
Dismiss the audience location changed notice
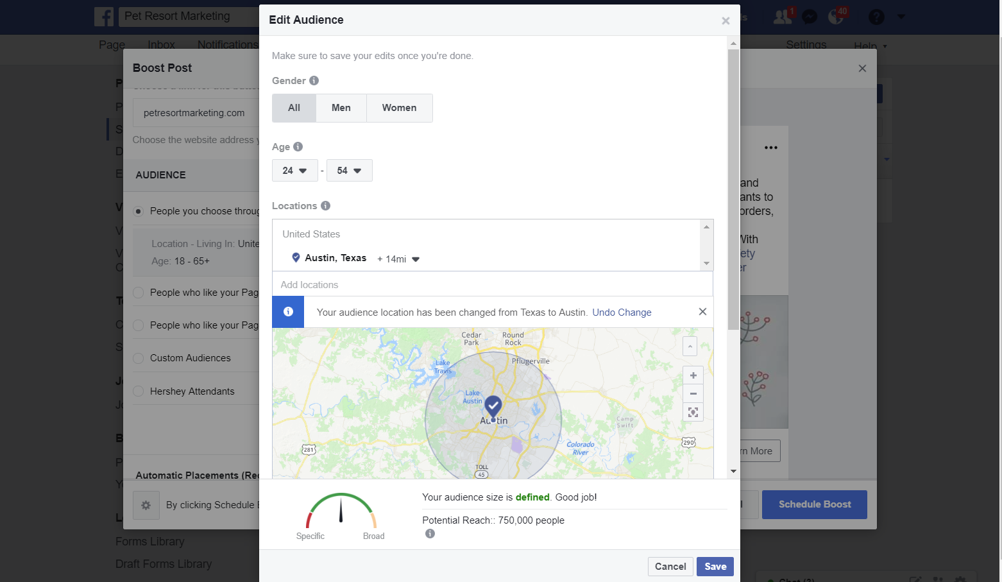(x=702, y=312)
